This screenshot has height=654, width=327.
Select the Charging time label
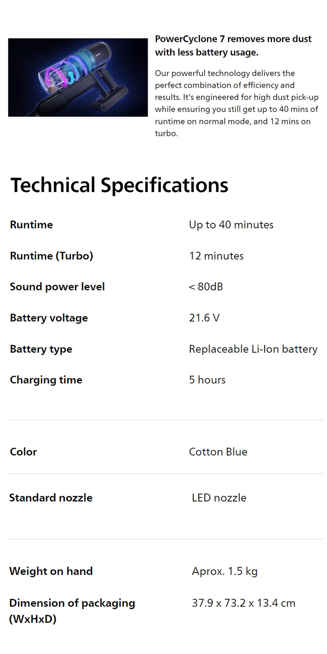pos(46,380)
